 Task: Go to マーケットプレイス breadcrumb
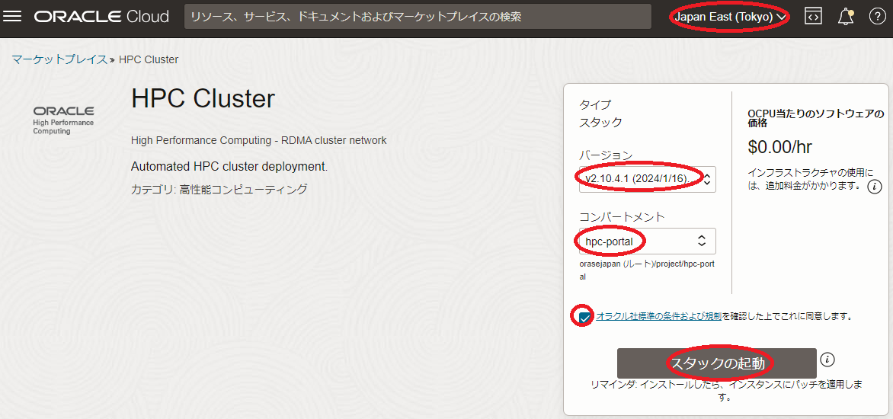[59, 59]
